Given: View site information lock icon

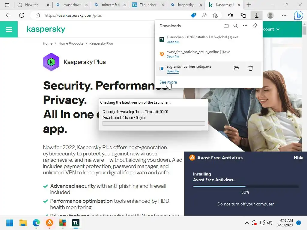Looking at the screenshot, I should pyautogui.click(x=38, y=15).
